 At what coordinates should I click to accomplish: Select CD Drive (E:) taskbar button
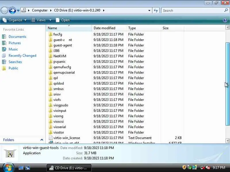[x=69, y=168]
